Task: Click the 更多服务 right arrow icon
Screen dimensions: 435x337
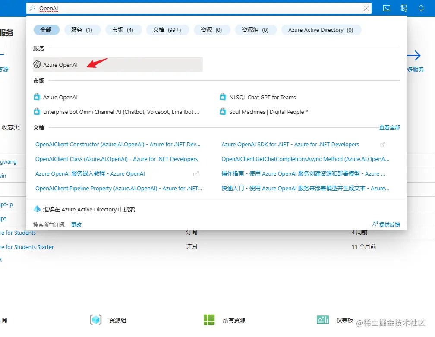Action: (413, 56)
